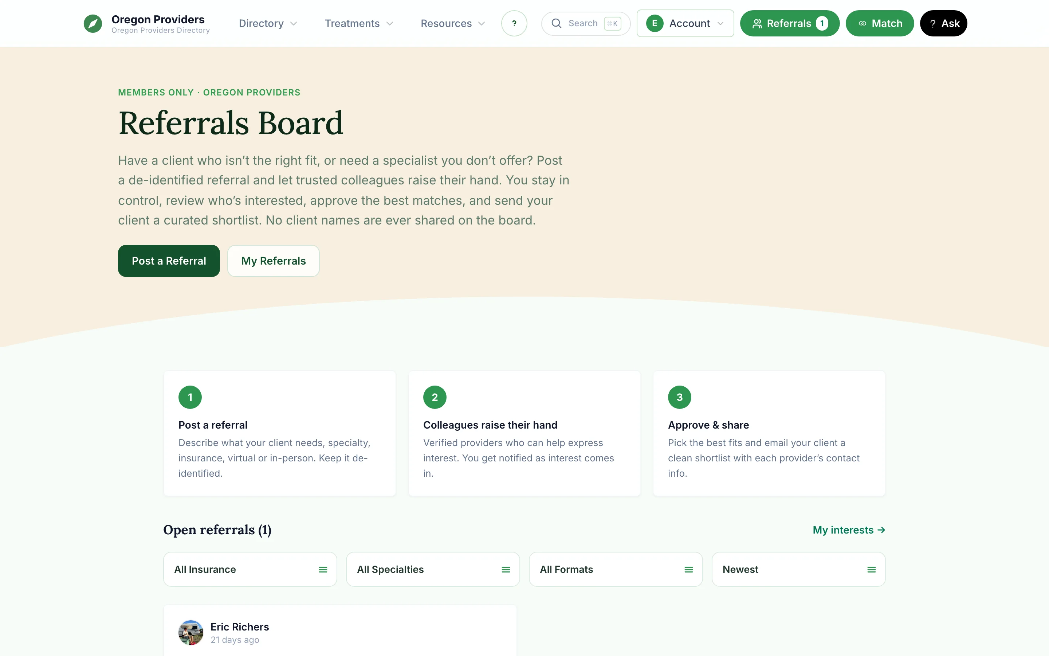Click the "Open referrals (1)" heading
Image resolution: width=1049 pixels, height=656 pixels.
pos(217,530)
